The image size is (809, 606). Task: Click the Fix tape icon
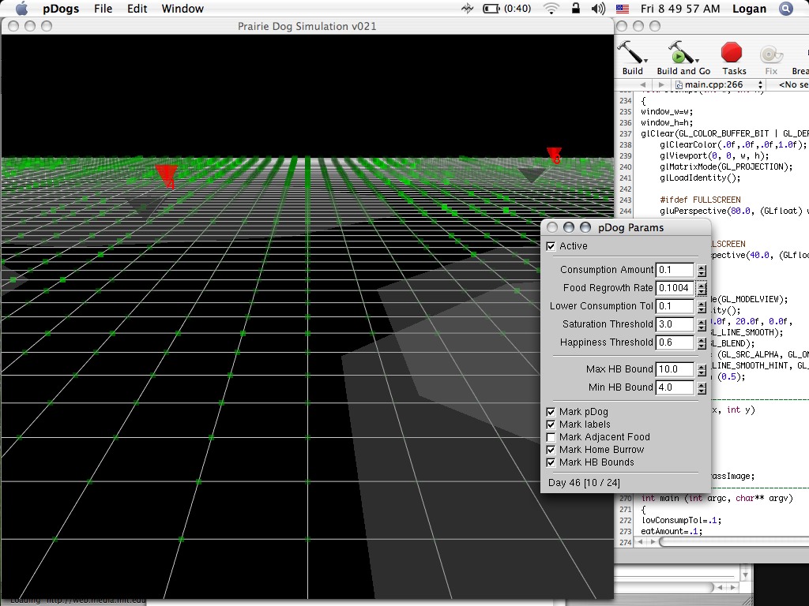770,54
